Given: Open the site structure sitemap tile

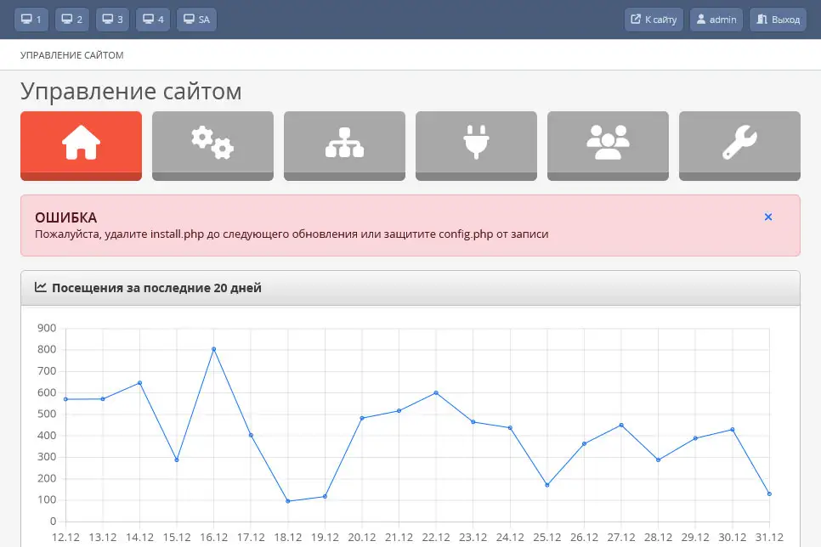Looking at the screenshot, I should pos(344,144).
